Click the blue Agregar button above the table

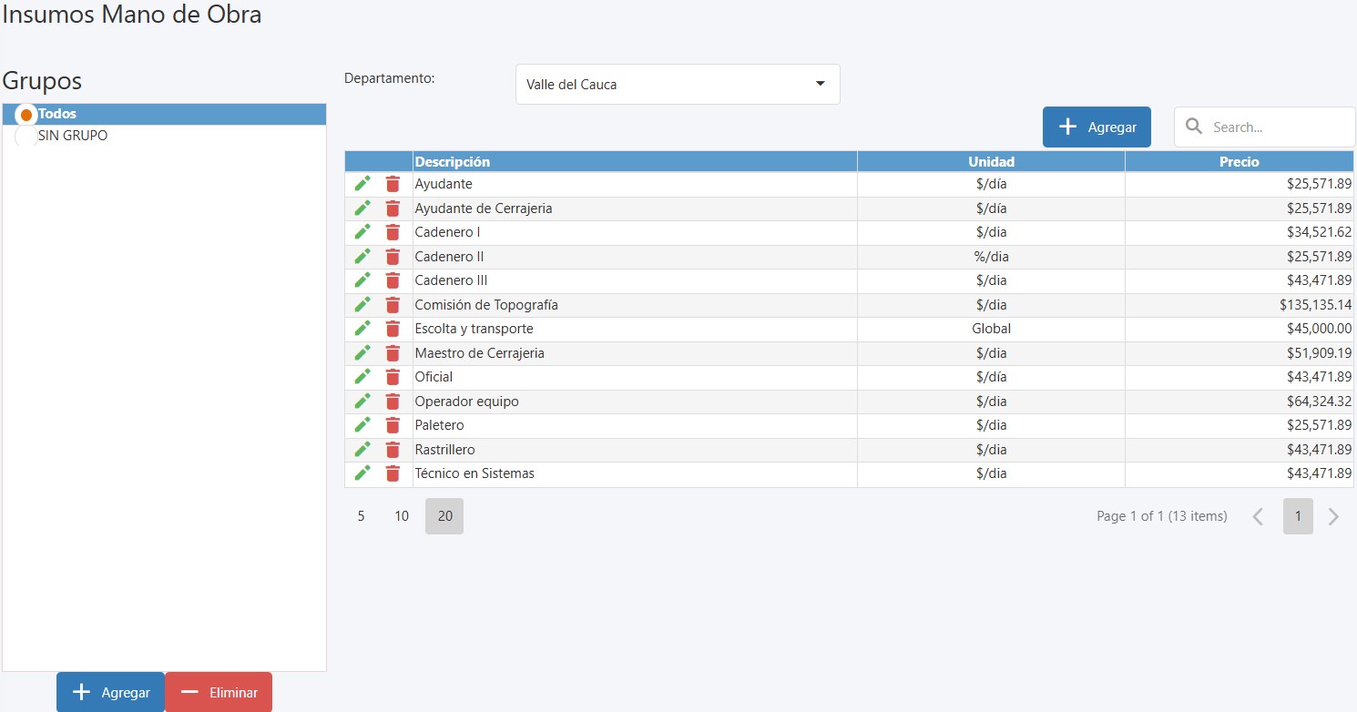point(1097,127)
